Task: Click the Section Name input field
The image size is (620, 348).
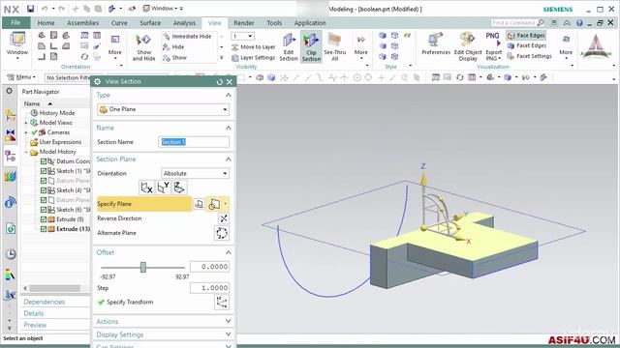Action: [x=194, y=142]
